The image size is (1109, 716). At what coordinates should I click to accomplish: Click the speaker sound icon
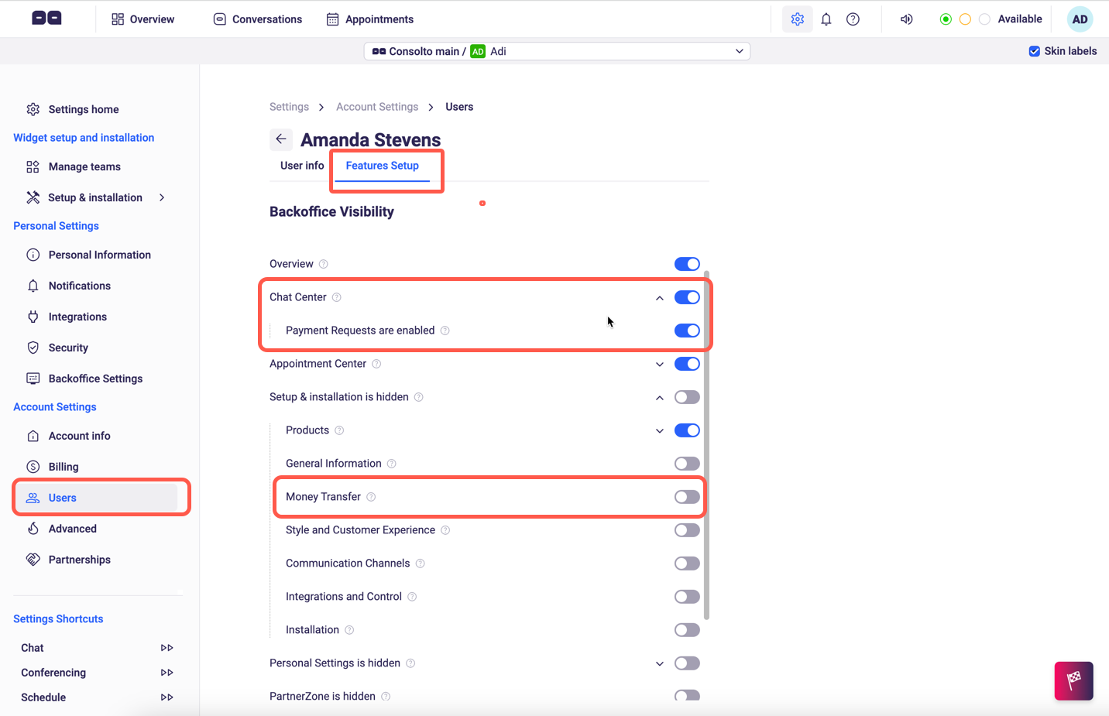[907, 19]
